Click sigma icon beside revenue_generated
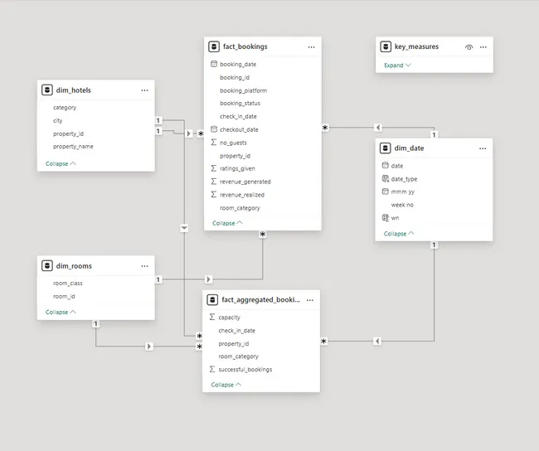539x451 pixels. [214, 182]
